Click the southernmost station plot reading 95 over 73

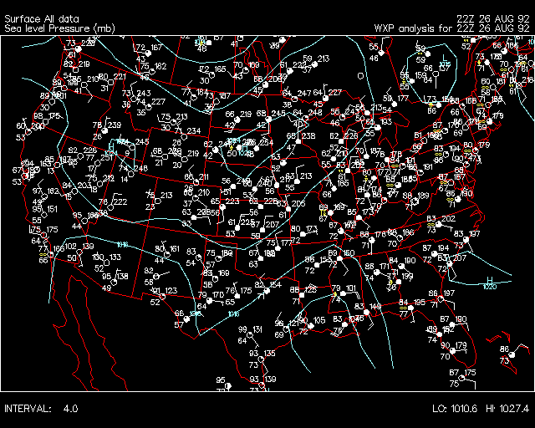(x=221, y=385)
